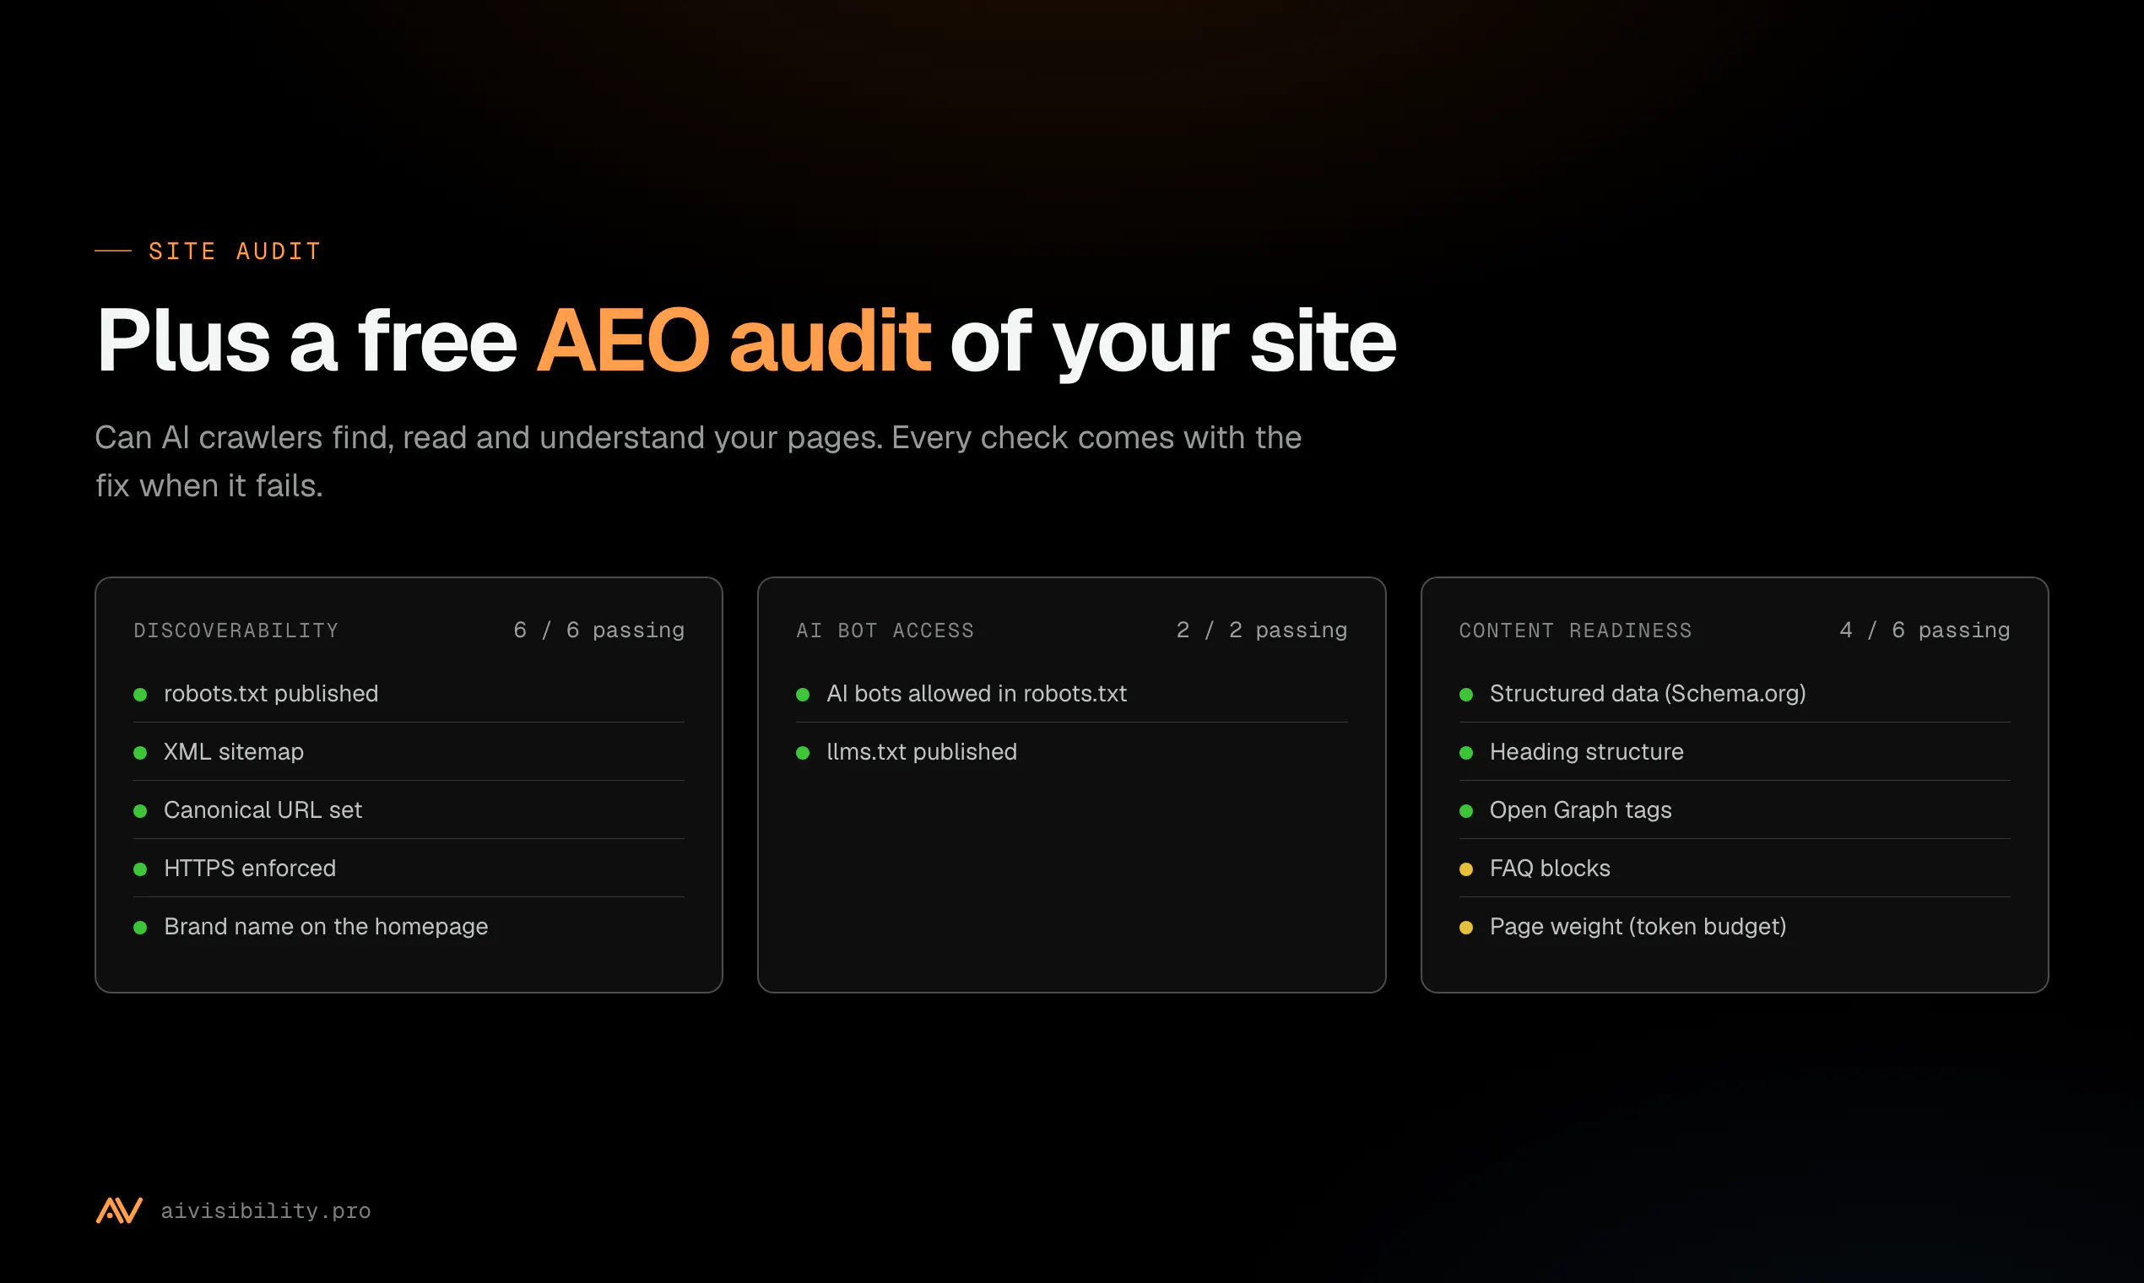Select the 'Open Graph tags' row
Viewport: 2144px width, 1283px height.
pos(1735,810)
